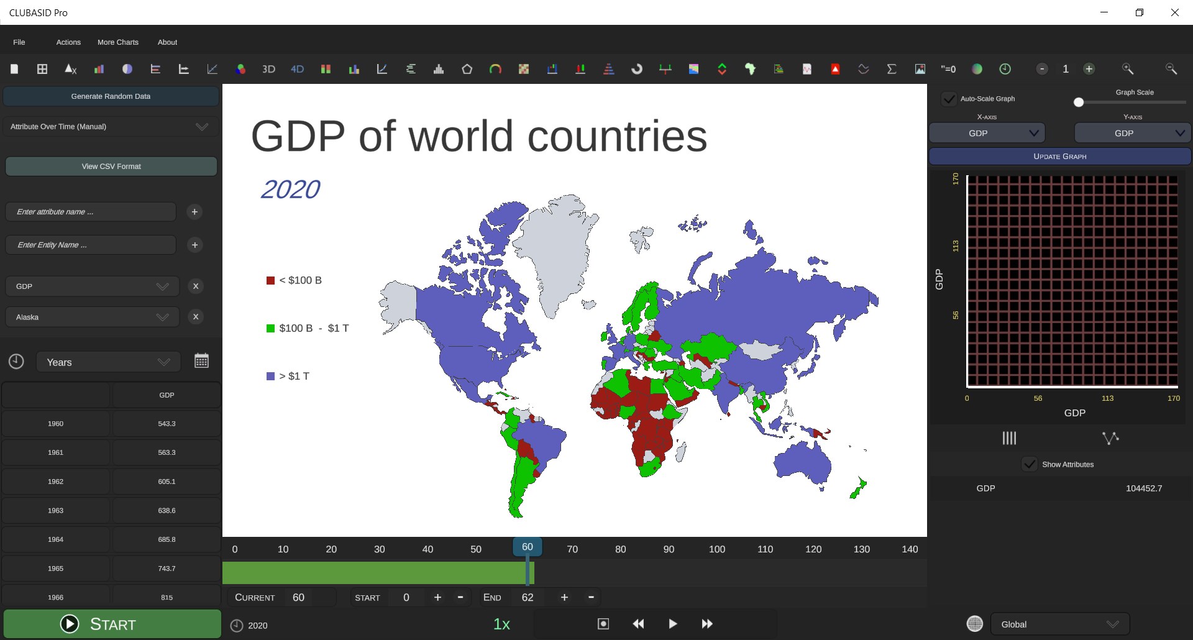Open the File menu
This screenshot has width=1193, height=640.
(x=19, y=42)
